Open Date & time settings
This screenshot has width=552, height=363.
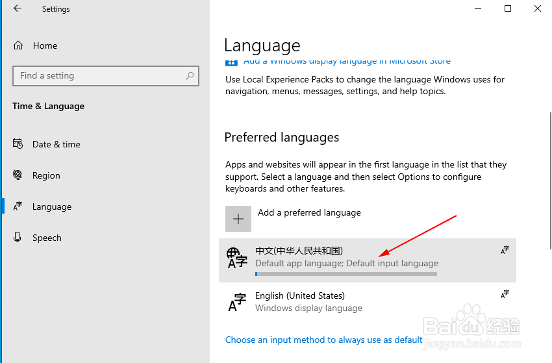56,144
